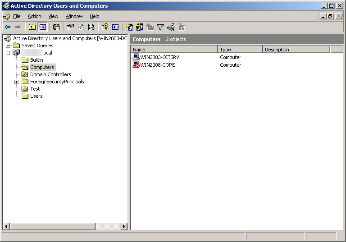Screen dimensions: 346x242
Task: Go up one level in the tree
Action: click(32, 27)
